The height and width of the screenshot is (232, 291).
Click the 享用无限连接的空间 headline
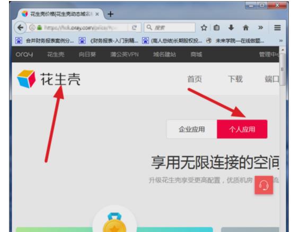click(215, 162)
